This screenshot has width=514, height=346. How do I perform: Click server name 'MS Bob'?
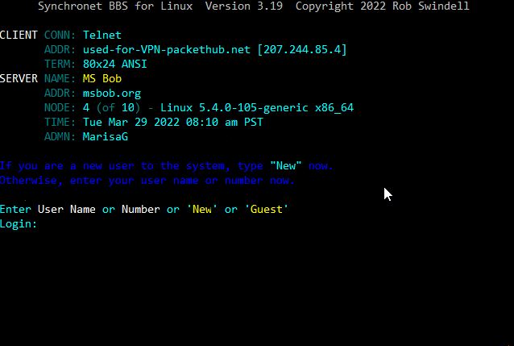pyautogui.click(x=102, y=78)
